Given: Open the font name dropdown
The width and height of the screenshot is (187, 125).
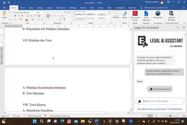Looking at the screenshot, I should 36,12.
